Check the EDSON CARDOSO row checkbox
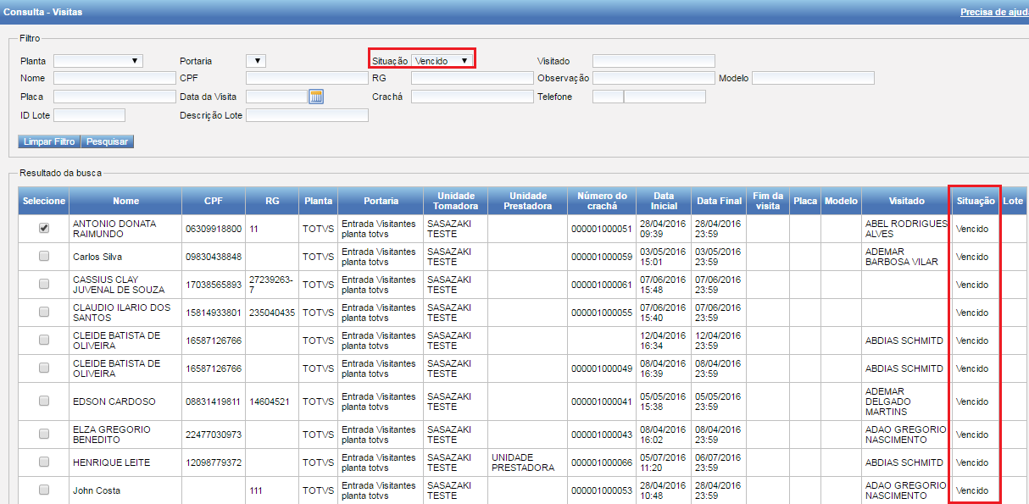 (44, 401)
